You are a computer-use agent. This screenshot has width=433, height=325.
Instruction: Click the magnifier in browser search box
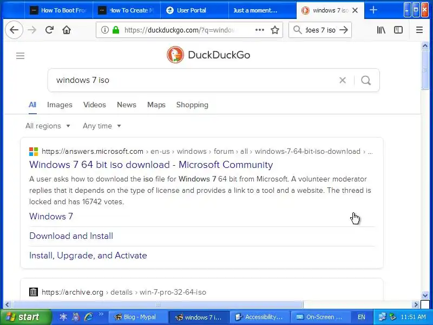coord(297,30)
